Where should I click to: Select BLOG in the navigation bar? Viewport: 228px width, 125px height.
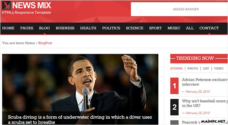click(x=44, y=28)
